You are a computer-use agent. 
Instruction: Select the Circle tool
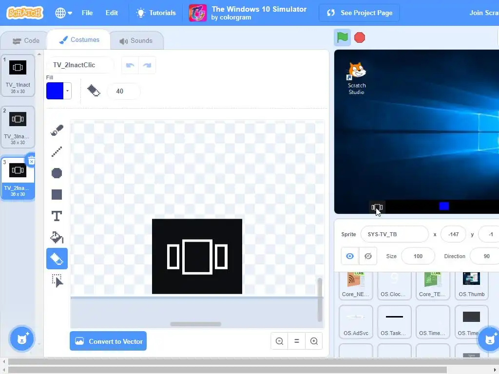coord(57,173)
